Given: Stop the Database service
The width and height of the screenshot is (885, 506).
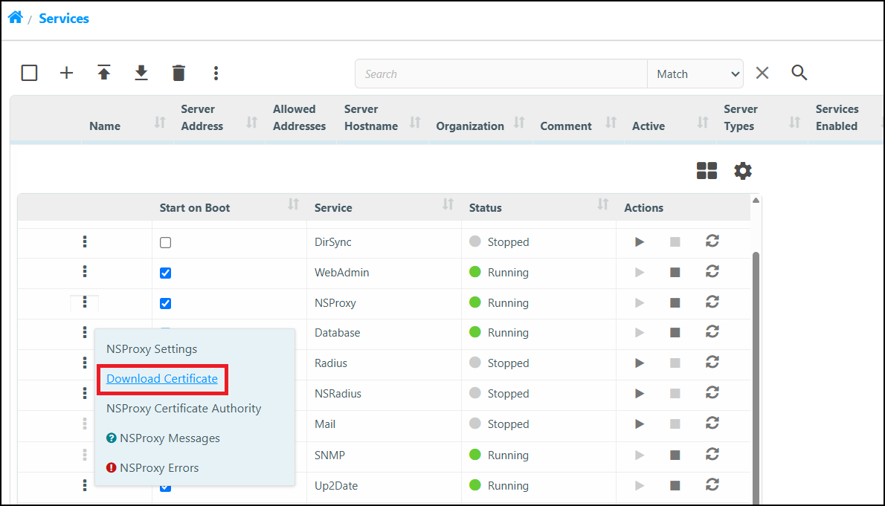Looking at the screenshot, I should point(675,333).
